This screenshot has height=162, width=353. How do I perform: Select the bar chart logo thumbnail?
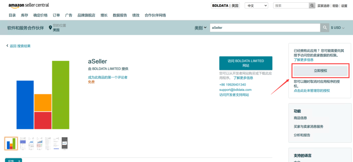click(x=11, y=143)
